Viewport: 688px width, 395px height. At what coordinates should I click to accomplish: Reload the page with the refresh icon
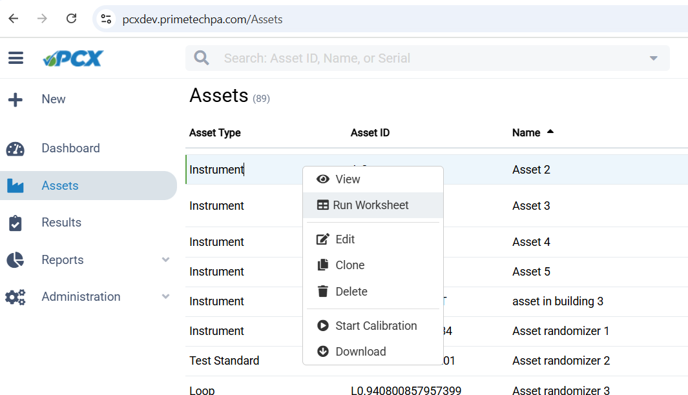pos(71,19)
